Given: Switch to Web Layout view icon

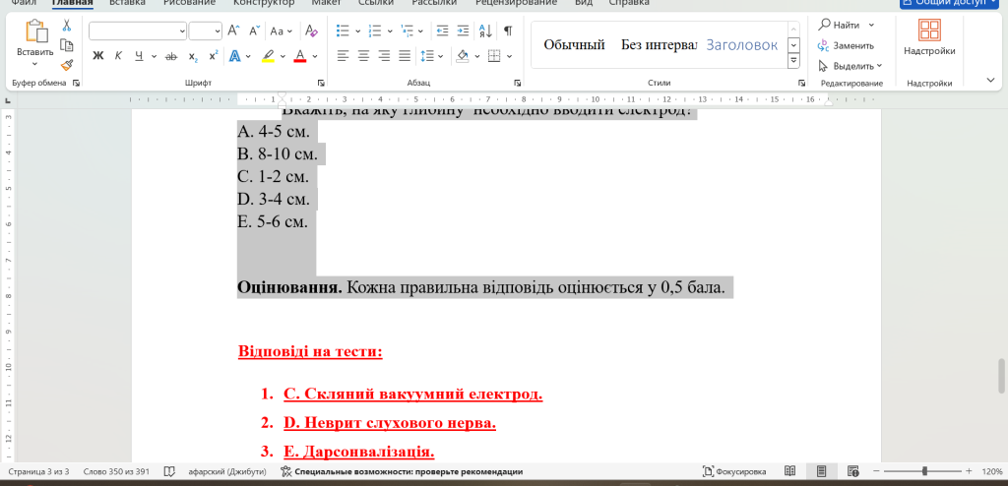Looking at the screenshot, I should [x=853, y=471].
